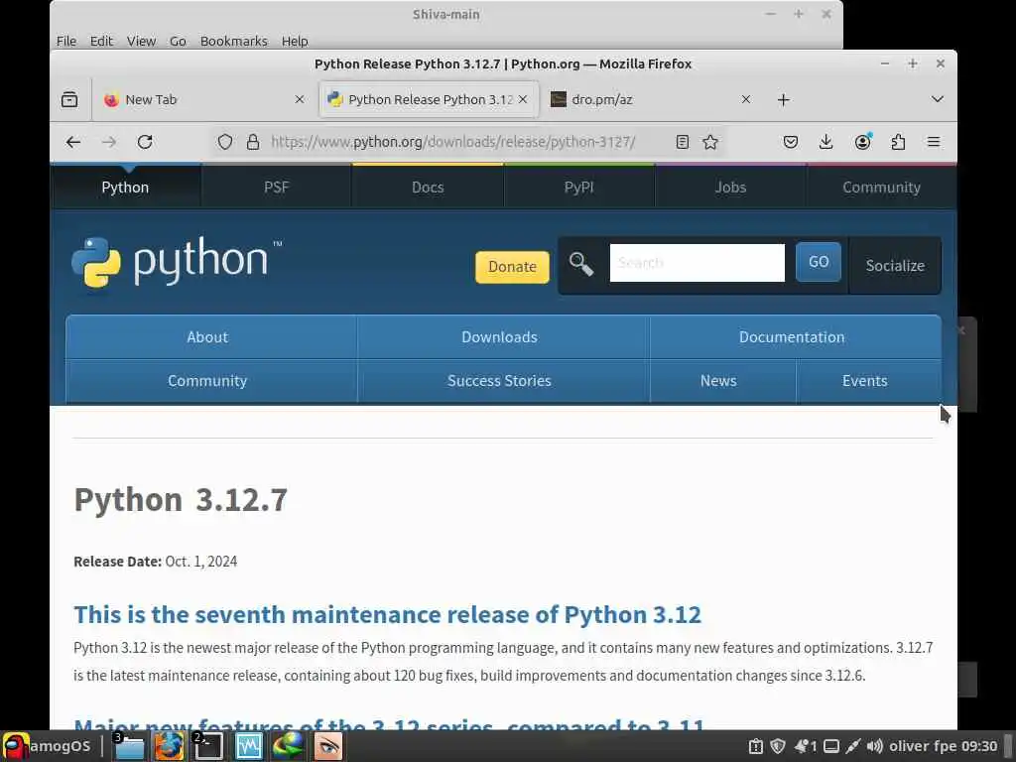Open the Edit menu in Shiva-main window
Image resolution: width=1016 pixels, height=762 pixels.
[101, 41]
